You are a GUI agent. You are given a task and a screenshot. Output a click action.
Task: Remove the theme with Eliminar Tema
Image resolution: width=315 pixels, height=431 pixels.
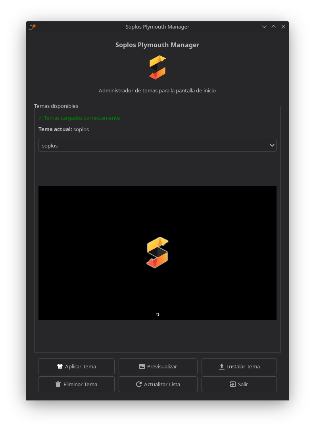point(76,384)
